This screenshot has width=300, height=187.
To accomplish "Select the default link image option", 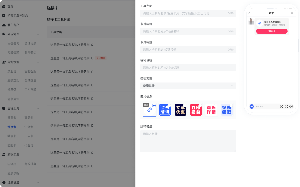I will click(x=149, y=110).
